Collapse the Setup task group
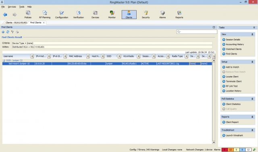 pos(252,62)
